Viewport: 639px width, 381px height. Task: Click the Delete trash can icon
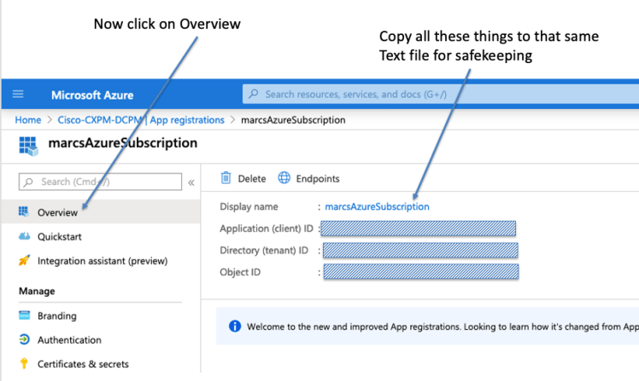click(226, 177)
